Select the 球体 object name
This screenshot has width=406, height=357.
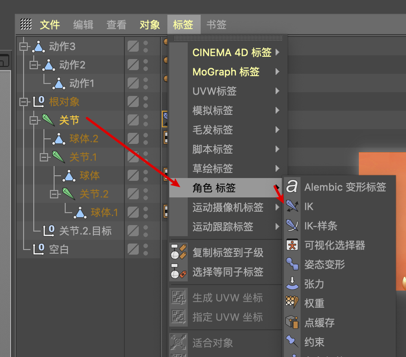click(90, 176)
